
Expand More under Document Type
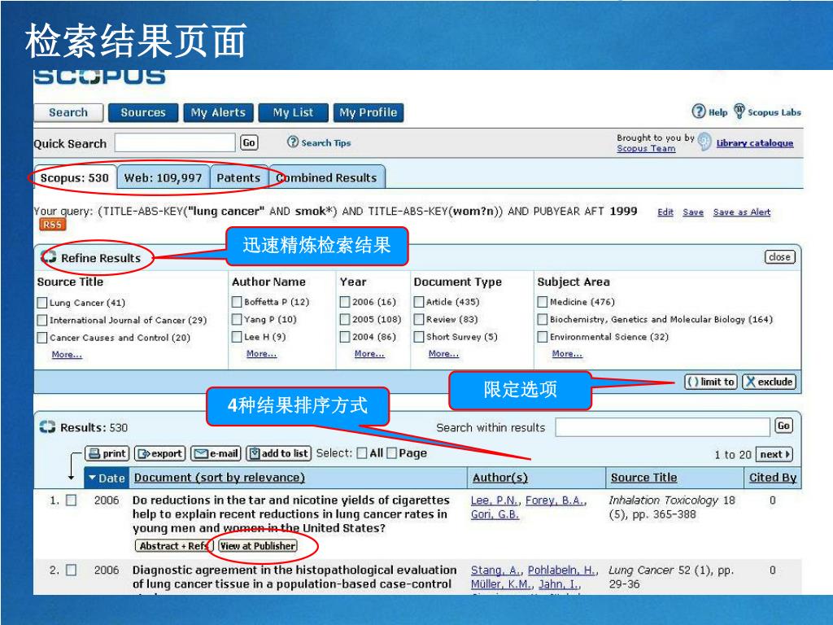(x=443, y=353)
